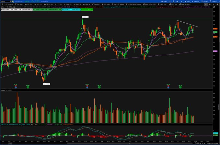Select the Trendline drawing tool at left
220x145 pixels.
click(9, 4)
